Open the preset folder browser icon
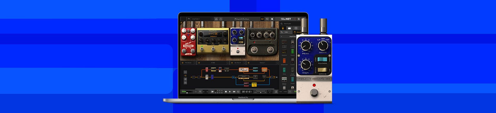The image size is (496, 113). tap(189, 19)
